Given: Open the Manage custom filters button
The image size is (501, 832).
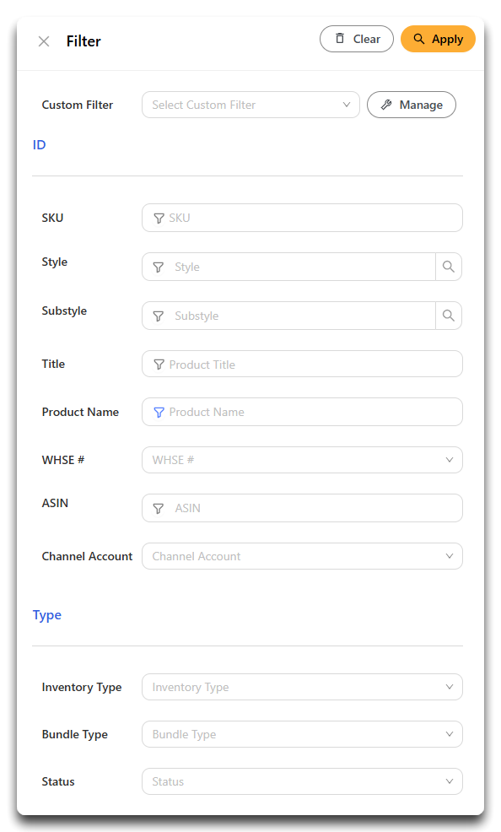Looking at the screenshot, I should (x=412, y=105).
